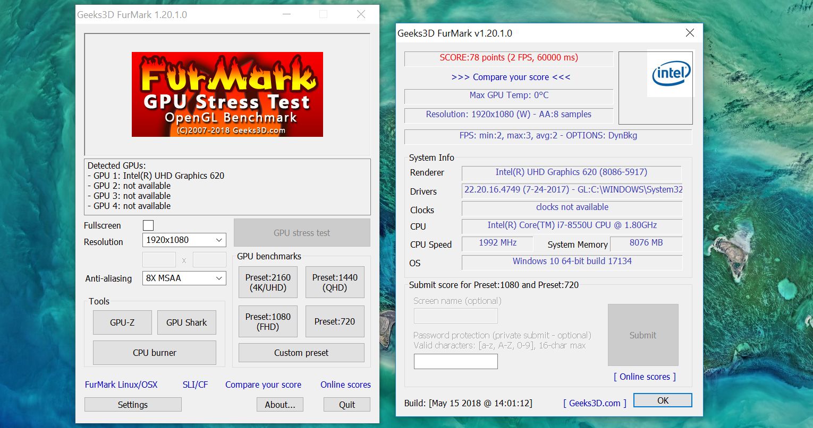Click the Build: [May 15 2018 @ 14:01:12] text
The width and height of the screenshot is (813, 428).
[x=468, y=403]
